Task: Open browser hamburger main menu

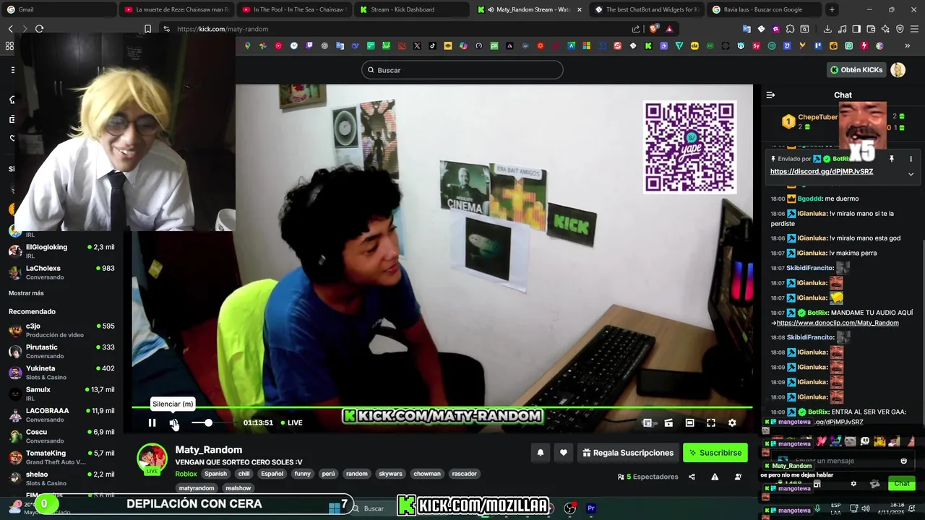Action: [x=915, y=29]
